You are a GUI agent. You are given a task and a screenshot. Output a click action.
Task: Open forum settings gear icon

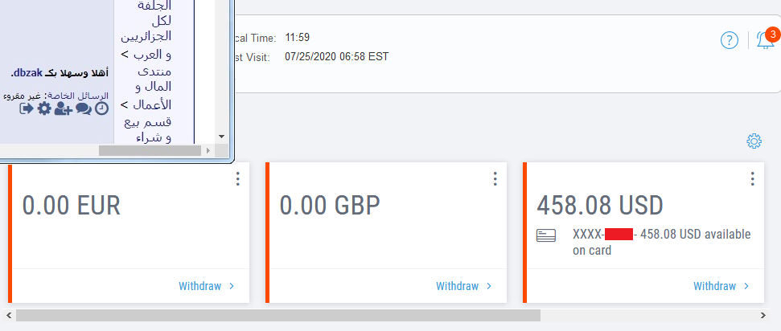coord(44,108)
